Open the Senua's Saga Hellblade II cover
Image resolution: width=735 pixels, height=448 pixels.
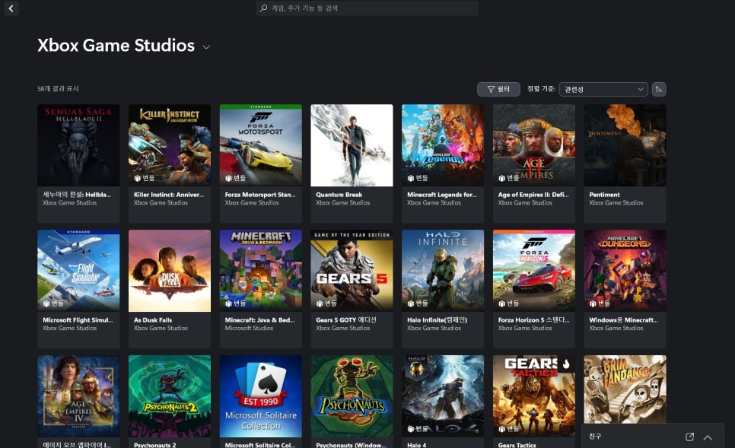[x=78, y=145]
